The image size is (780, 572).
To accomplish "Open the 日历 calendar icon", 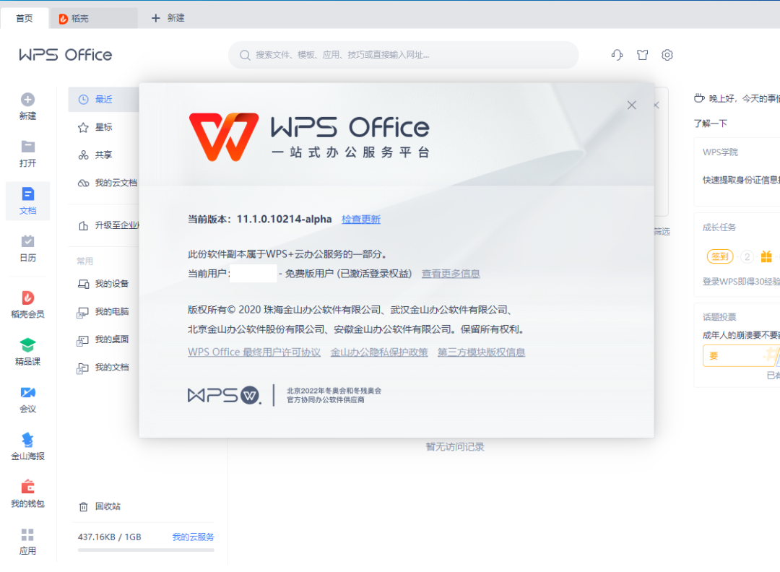I will pos(28,241).
